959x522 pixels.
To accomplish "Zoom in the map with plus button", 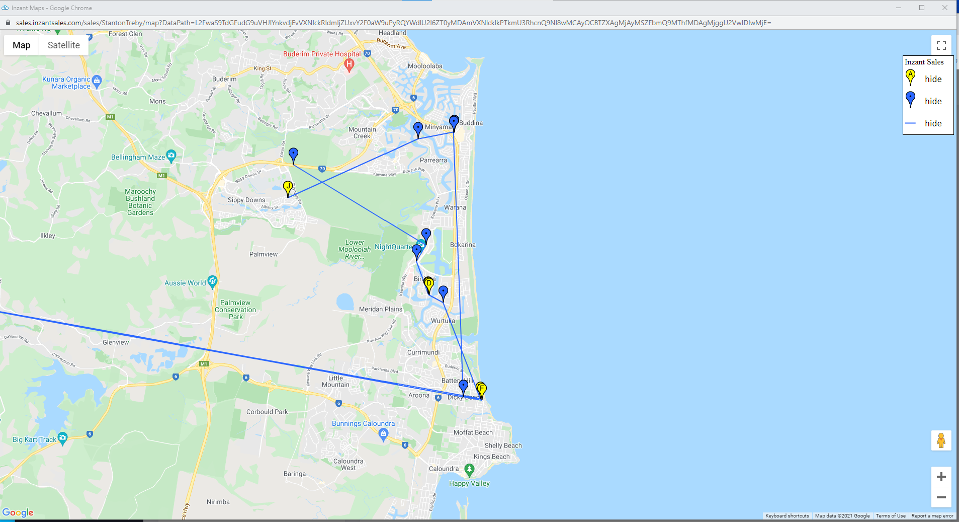I will [x=941, y=477].
